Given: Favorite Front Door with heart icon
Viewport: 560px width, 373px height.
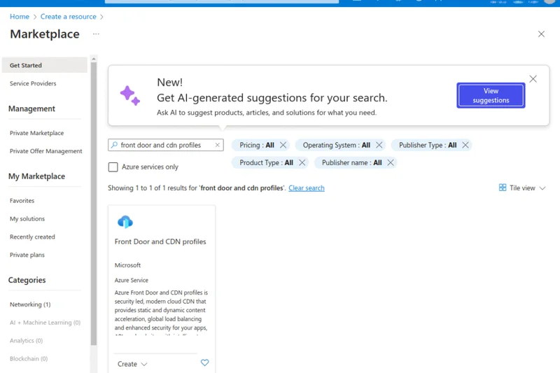Looking at the screenshot, I should (x=204, y=363).
